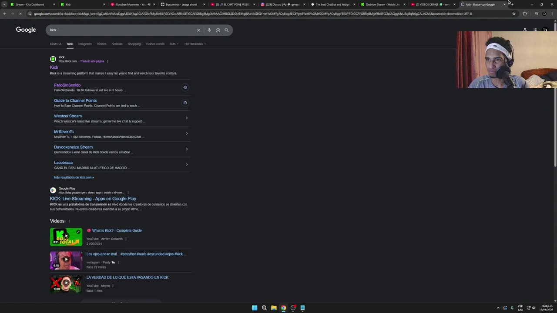Open OBS Studio from taskbar

click(293, 308)
